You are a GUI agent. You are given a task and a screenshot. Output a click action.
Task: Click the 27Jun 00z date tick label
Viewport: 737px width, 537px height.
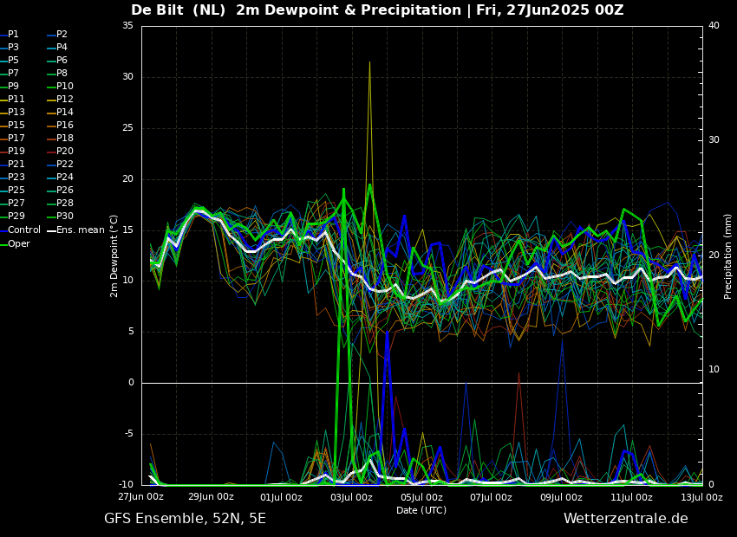(141, 497)
